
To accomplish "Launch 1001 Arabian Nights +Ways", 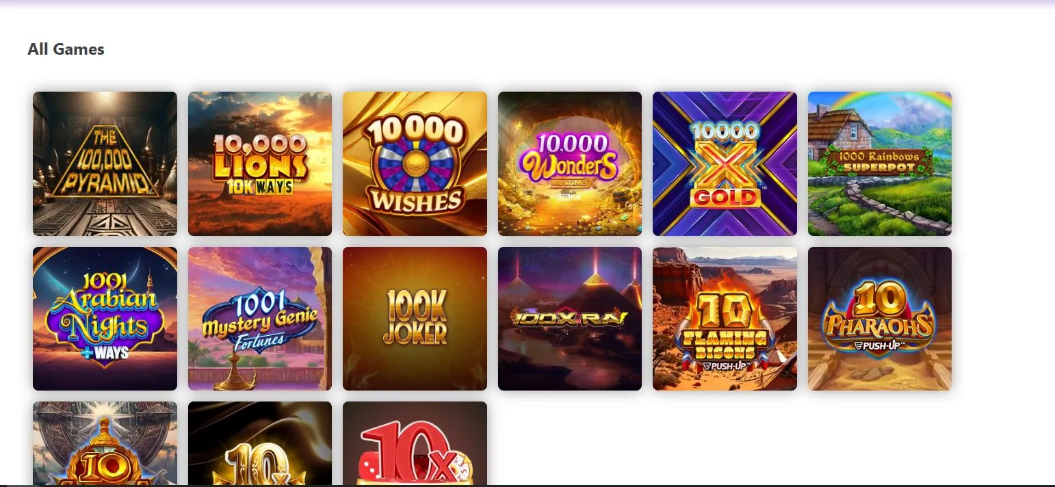I will point(105,319).
